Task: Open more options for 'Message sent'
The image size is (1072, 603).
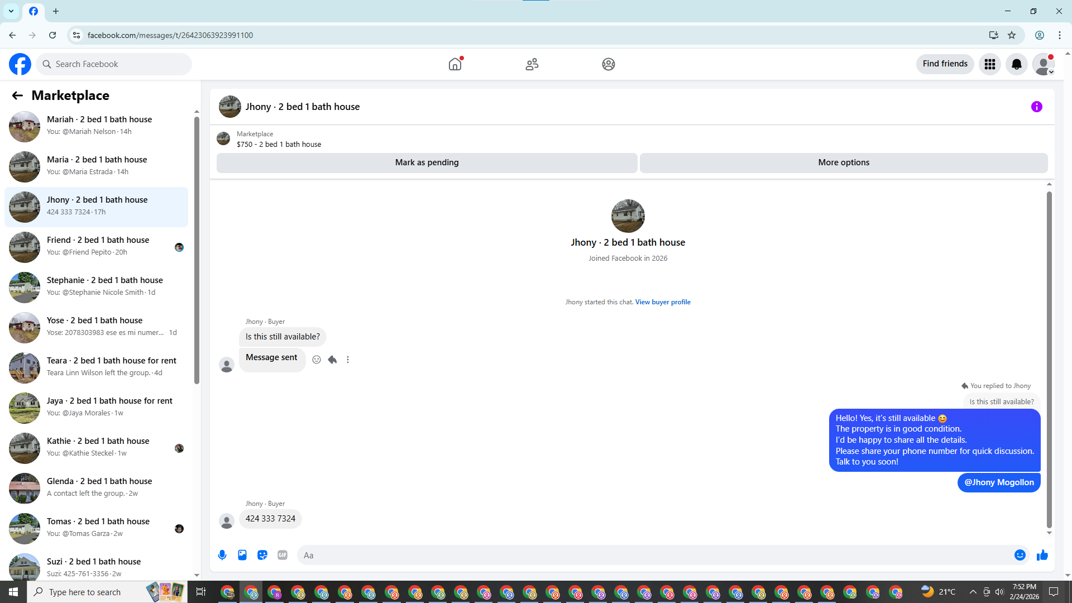Action: pos(348,360)
